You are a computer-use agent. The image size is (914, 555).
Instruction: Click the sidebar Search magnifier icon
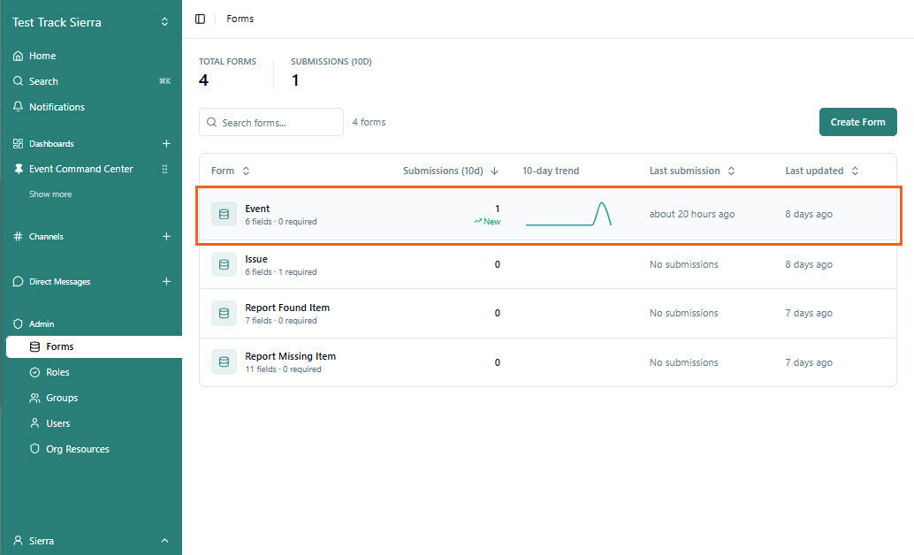pos(18,81)
